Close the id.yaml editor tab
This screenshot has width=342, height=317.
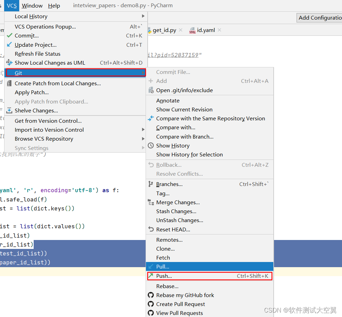[x=219, y=30]
